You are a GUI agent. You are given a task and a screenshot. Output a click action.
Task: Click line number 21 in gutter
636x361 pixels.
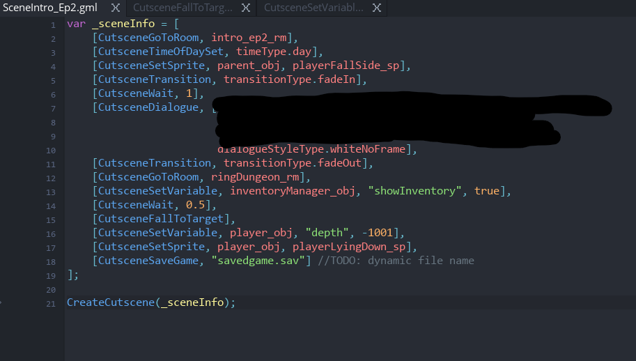pyautogui.click(x=51, y=304)
